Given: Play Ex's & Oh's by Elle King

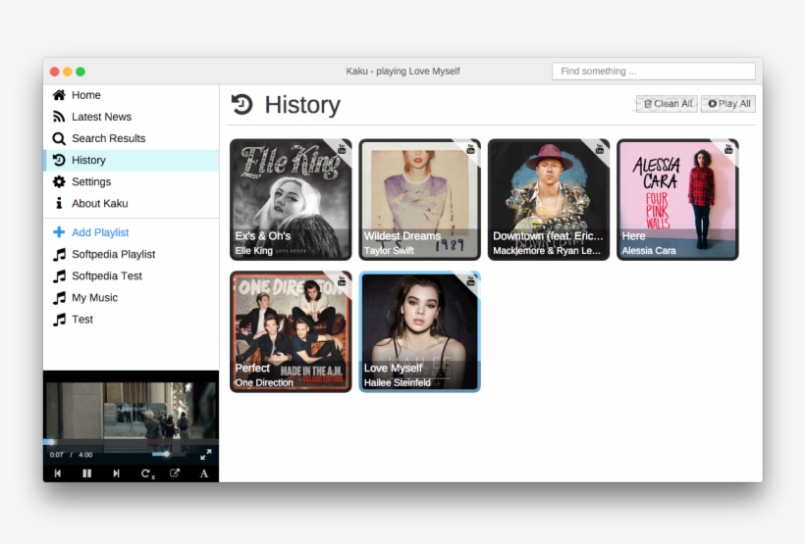Looking at the screenshot, I should [291, 199].
